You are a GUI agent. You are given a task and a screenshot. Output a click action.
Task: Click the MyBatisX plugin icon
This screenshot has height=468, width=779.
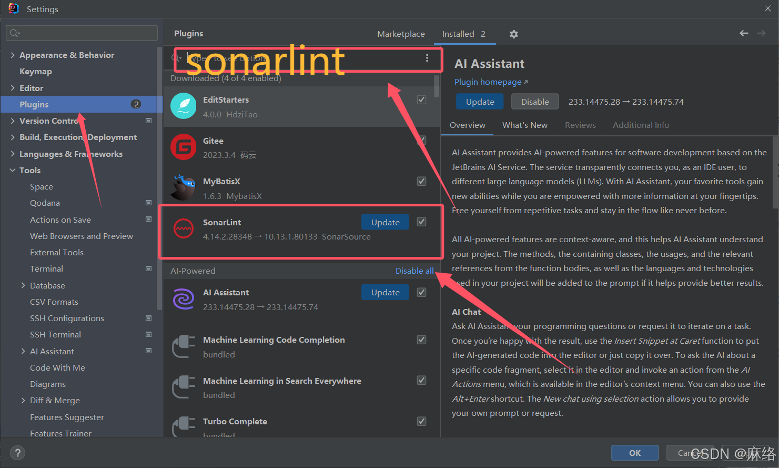click(183, 187)
